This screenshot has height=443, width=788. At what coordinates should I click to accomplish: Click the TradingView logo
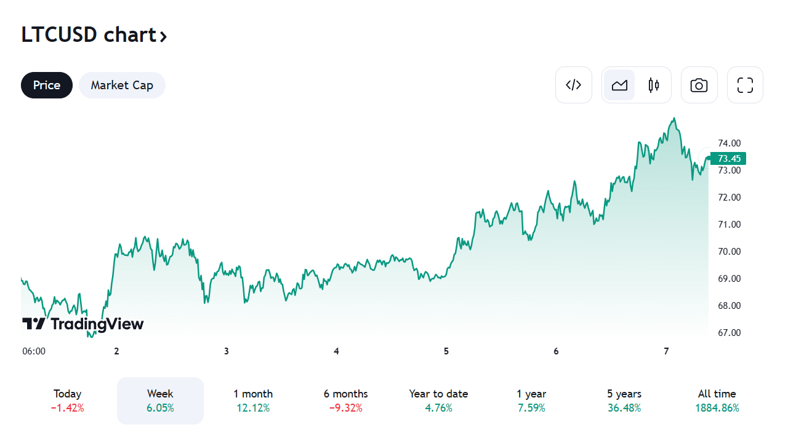82,324
